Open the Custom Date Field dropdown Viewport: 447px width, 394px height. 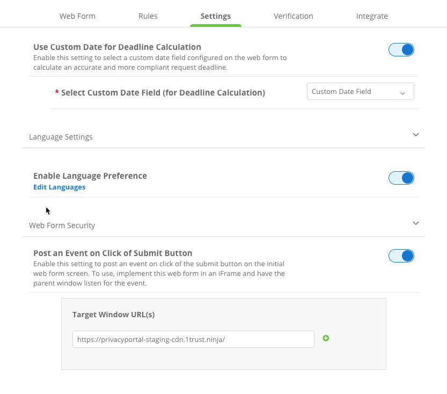pos(360,92)
